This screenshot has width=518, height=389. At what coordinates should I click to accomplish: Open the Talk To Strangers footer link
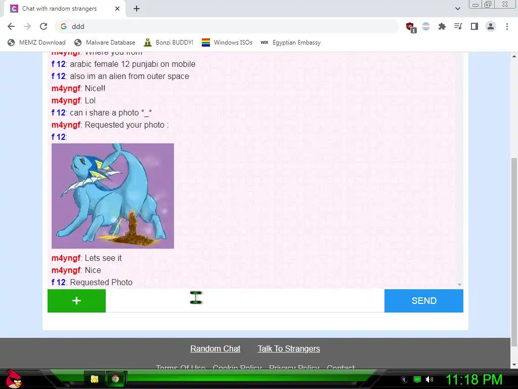[289, 348]
